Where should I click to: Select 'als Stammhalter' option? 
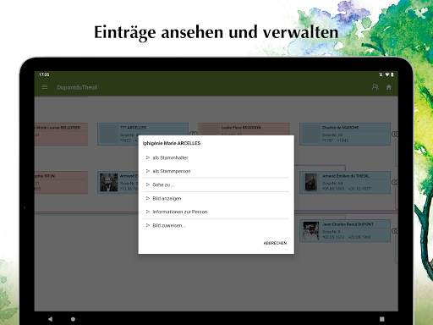pyautogui.click(x=216, y=157)
